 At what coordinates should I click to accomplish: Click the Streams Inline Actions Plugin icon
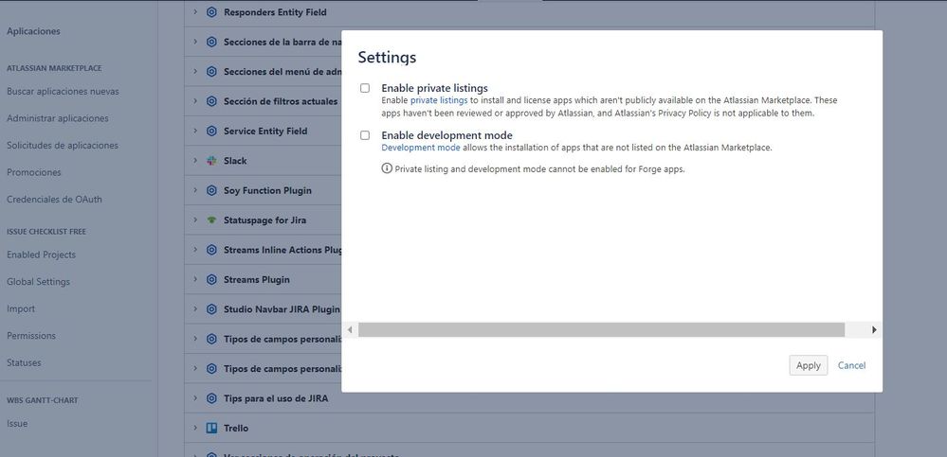coord(211,250)
